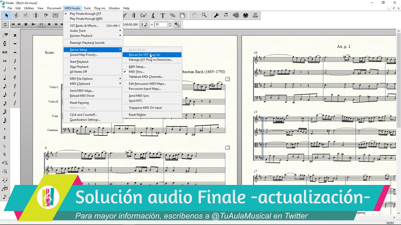Select the bass clef Staff tool

point(46,15)
